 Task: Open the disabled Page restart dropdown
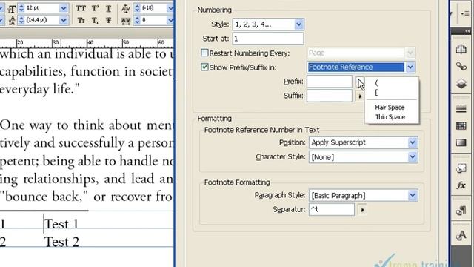[x=361, y=53]
